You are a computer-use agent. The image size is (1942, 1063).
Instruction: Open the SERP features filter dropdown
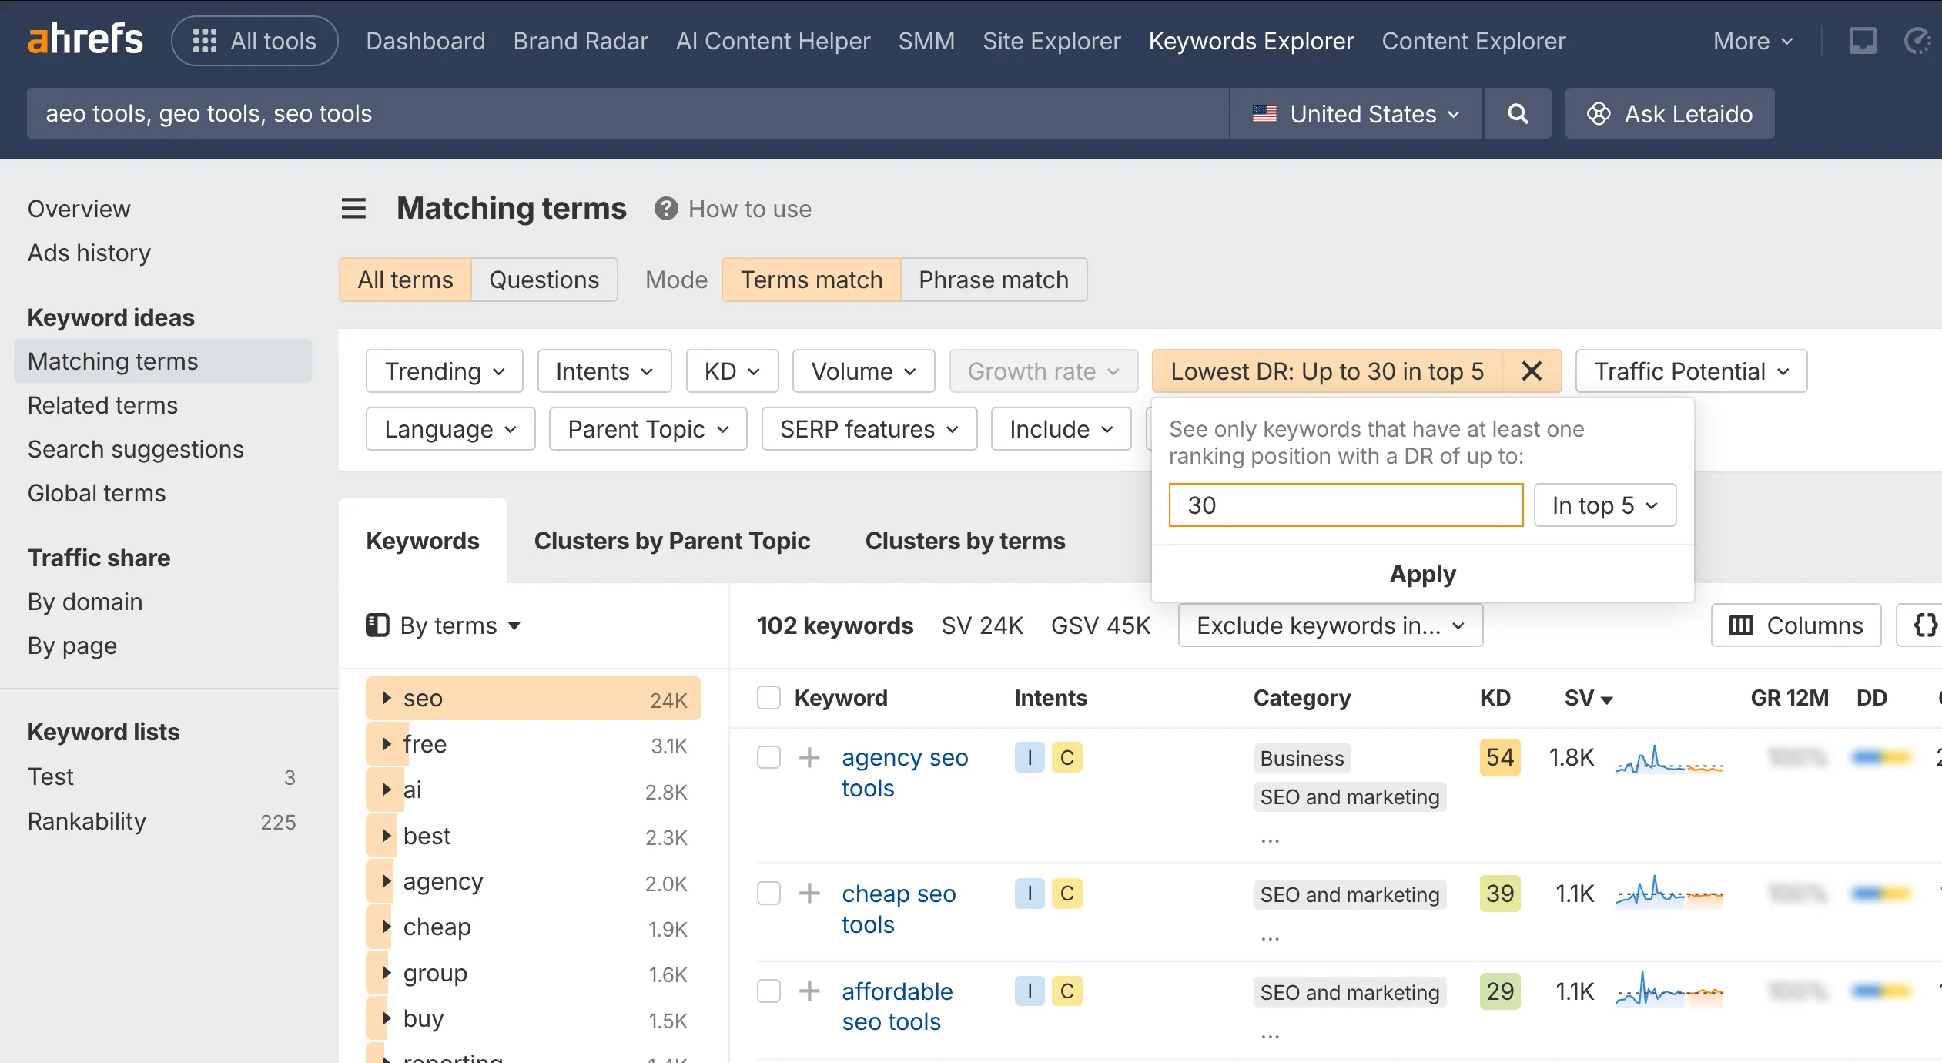869,429
